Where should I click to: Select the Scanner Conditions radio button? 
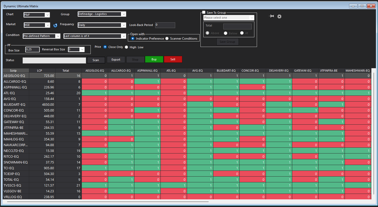(167, 39)
